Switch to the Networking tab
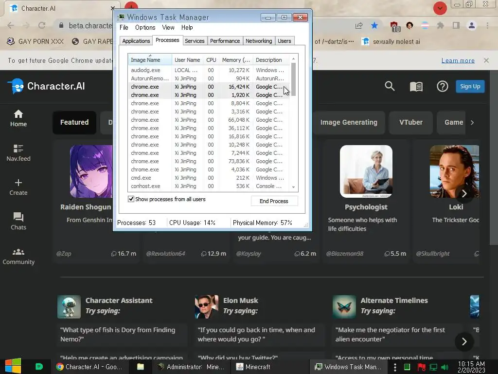The image size is (498, 374). tap(259, 41)
